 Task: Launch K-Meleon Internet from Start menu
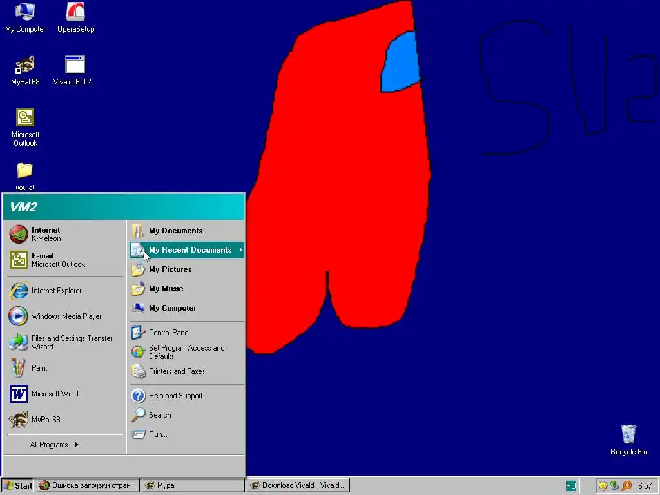65,234
